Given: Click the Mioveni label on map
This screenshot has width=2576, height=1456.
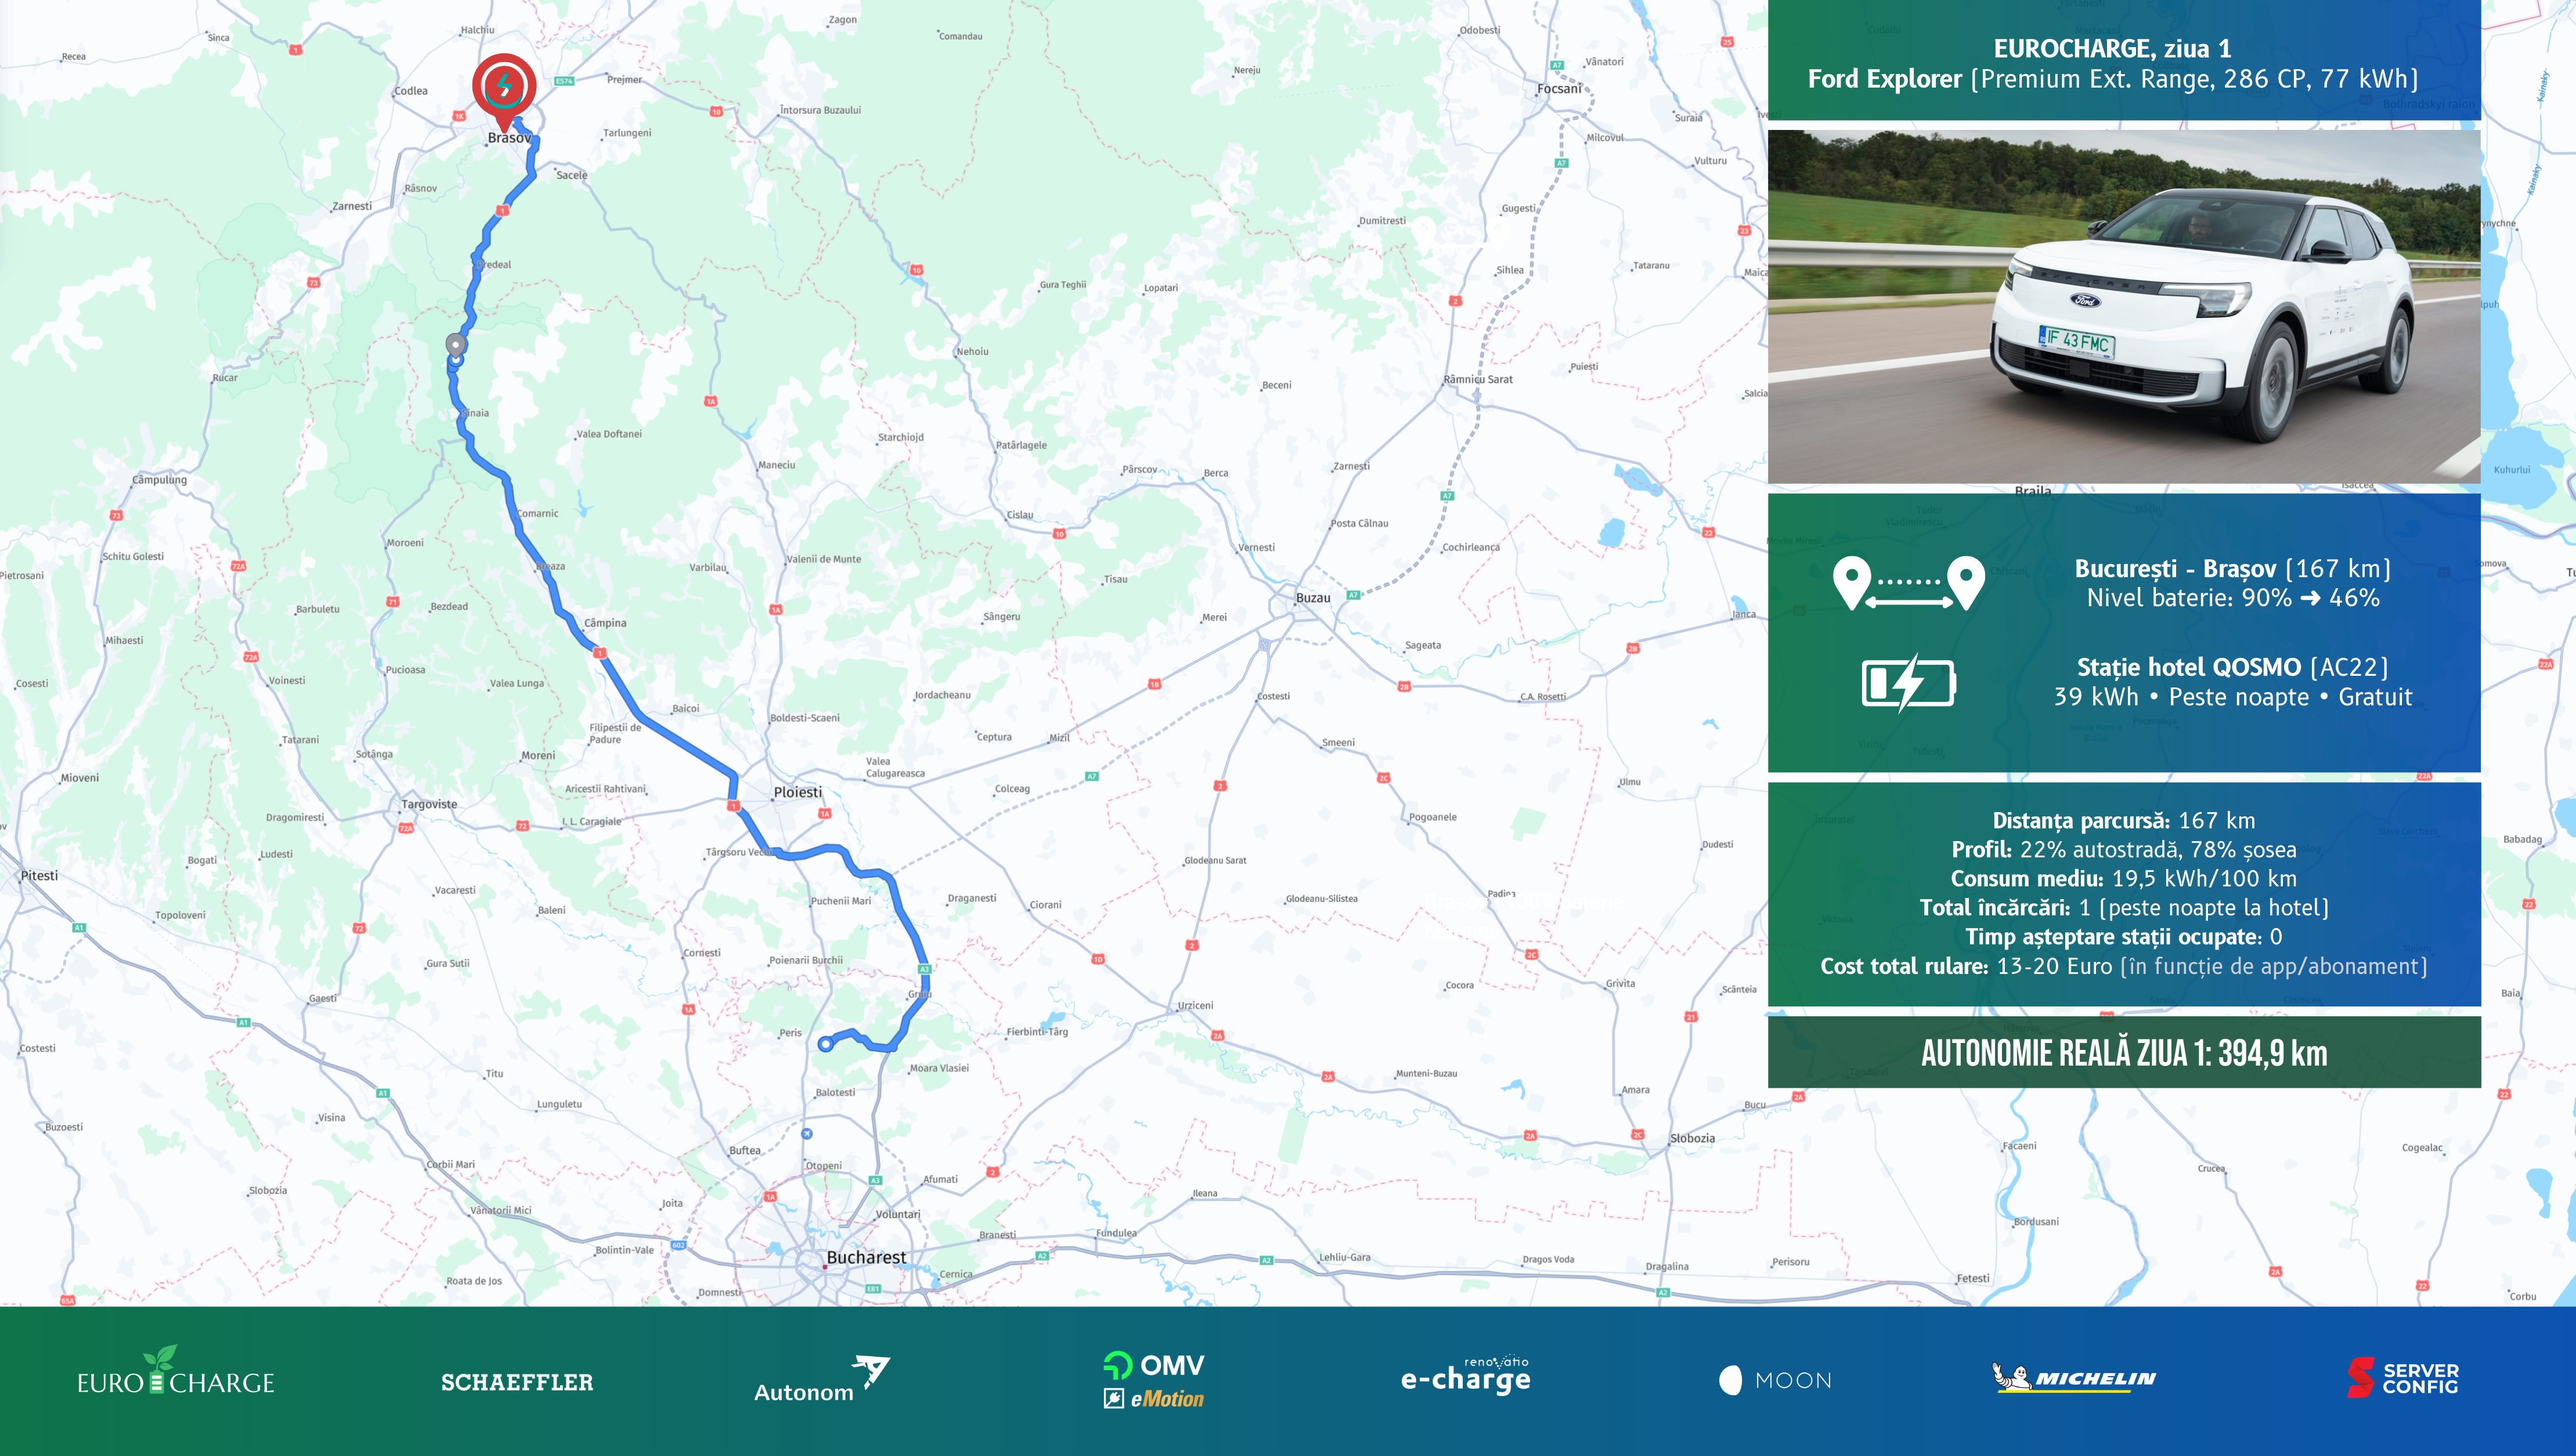Looking at the screenshot, I should click(79, 778).
